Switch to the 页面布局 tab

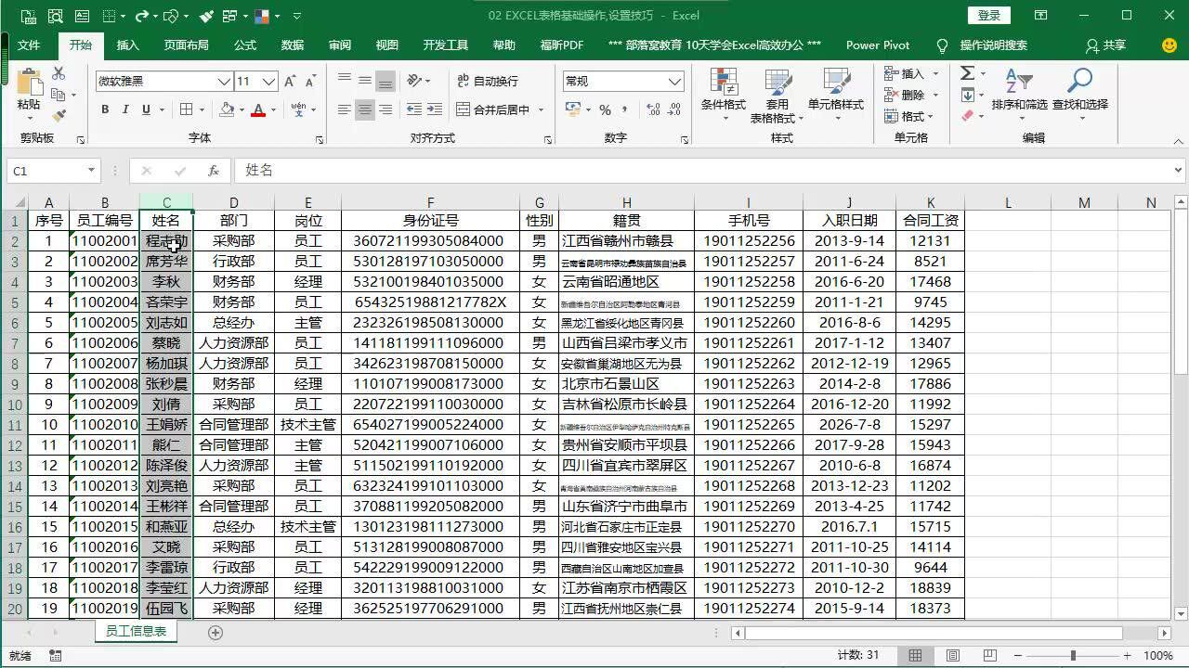(x=186, y=45)
